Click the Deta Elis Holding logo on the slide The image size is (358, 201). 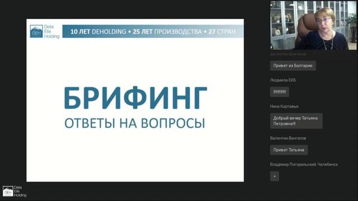pyautogui.click(x=45, y=31)
